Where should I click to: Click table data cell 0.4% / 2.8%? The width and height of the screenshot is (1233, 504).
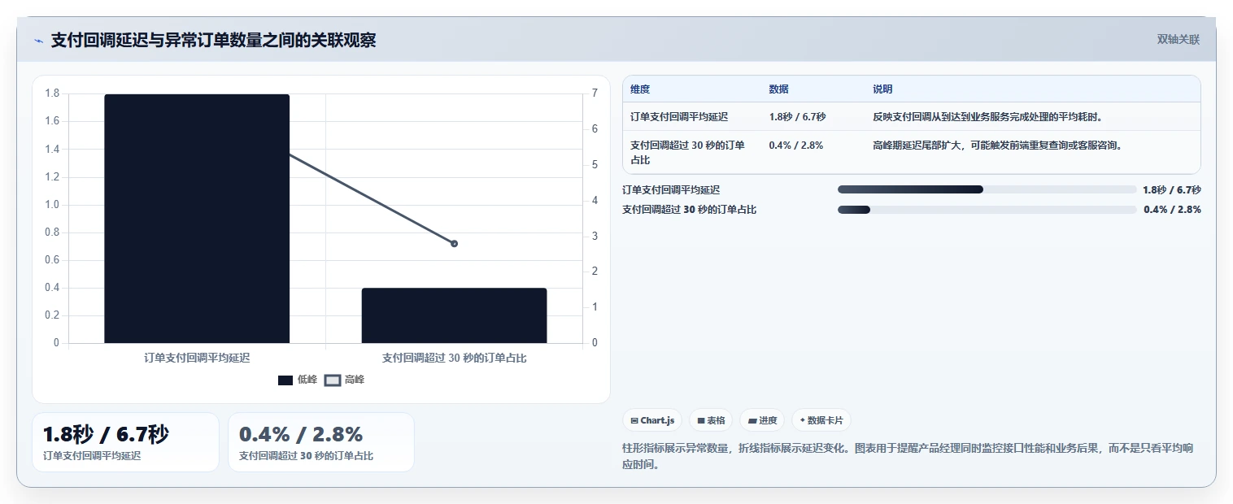tap(796, 146)
